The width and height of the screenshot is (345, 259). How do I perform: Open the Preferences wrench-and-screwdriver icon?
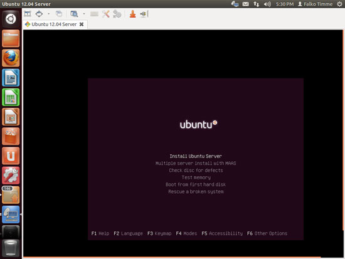pos(106,14)
